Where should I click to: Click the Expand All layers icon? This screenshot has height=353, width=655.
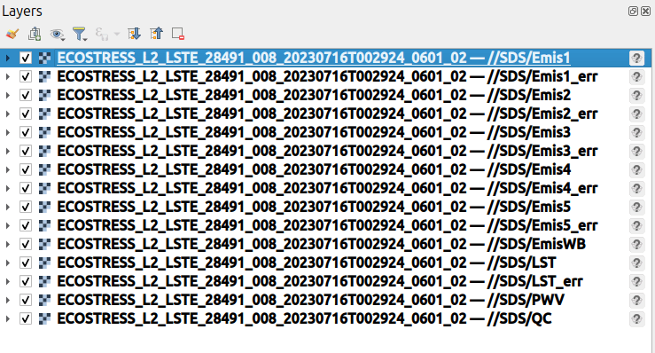[134, 34]
